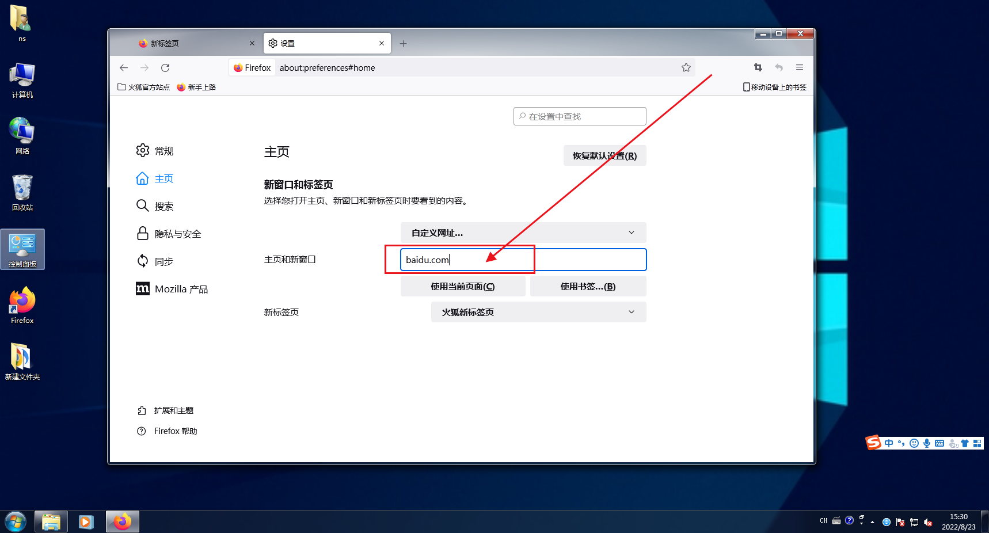The height and width of the screenshot is (533, 989).
Task: Select the 设置 tab
Action: tap(327, 43)
